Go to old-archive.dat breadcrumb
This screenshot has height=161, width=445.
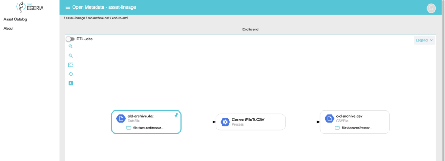tap(99, 18)
